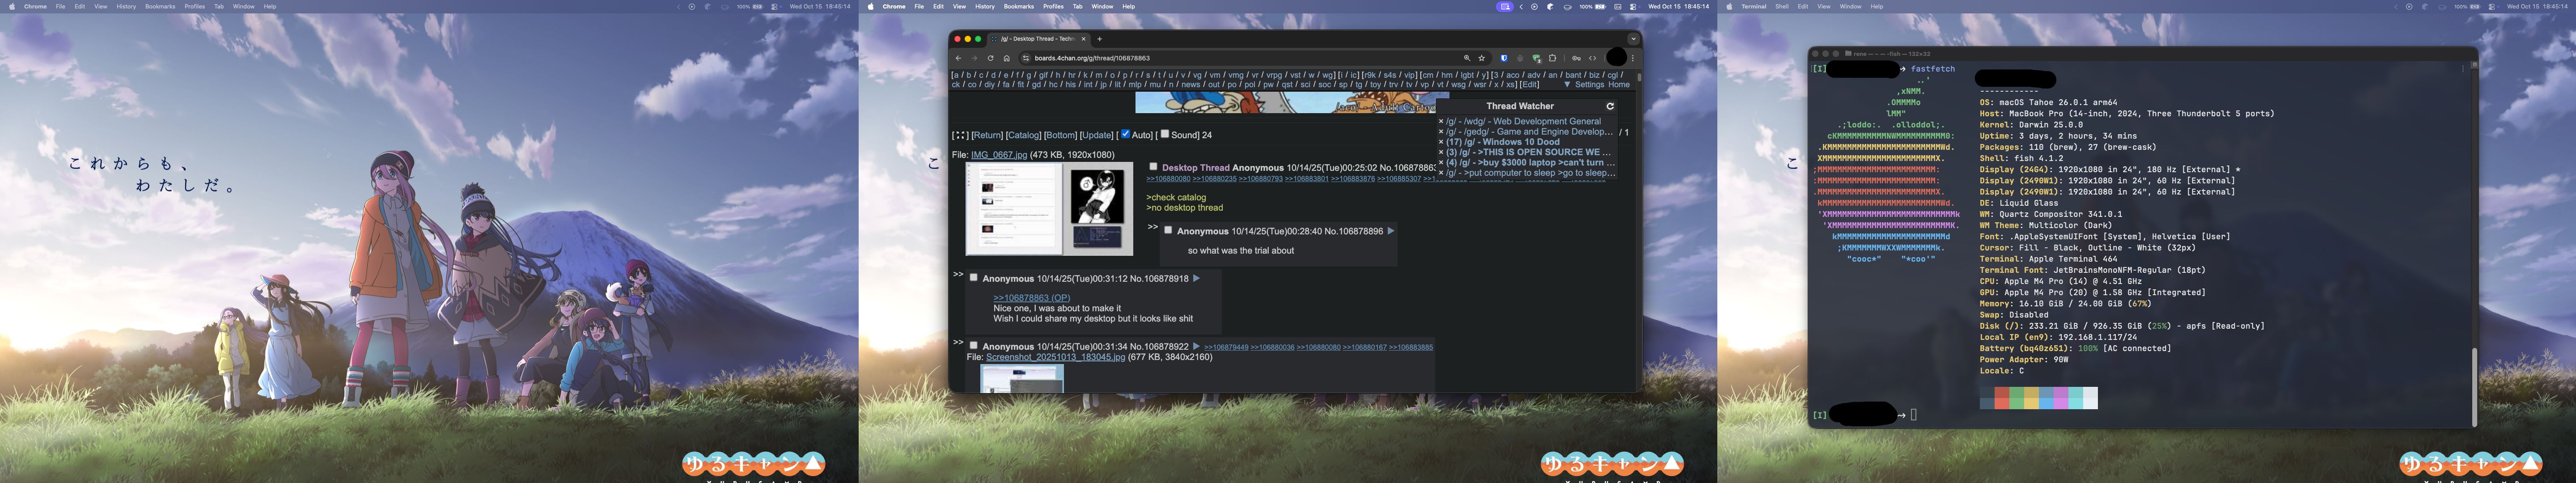This screenshot has width=2576, height=483.
Task: Click the OP image thumbnail
Action: [x=1049, y=208]
